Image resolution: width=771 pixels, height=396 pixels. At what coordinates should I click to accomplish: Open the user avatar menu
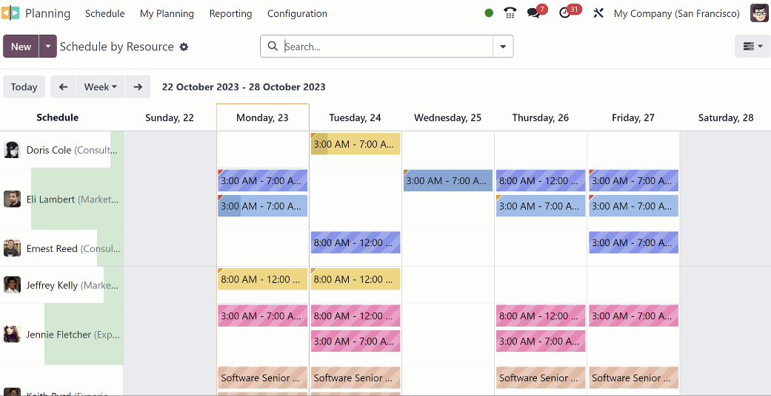click(758, 13)
